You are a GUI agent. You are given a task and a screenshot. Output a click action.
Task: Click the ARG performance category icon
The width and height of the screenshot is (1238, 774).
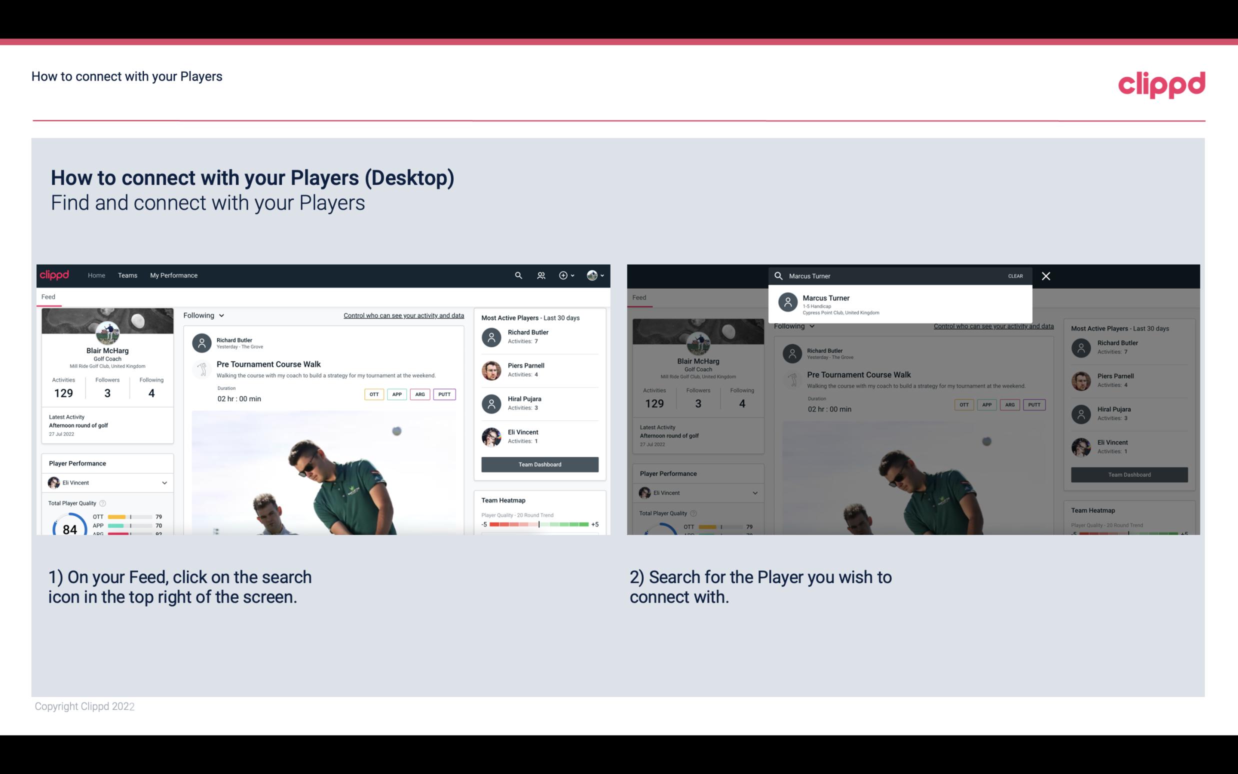coord(420,394)
